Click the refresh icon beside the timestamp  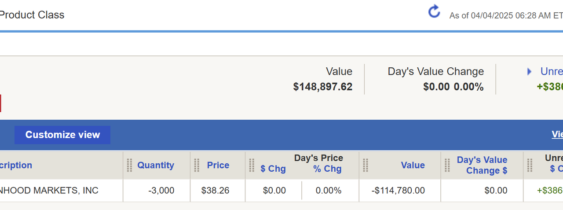[434, 12]
